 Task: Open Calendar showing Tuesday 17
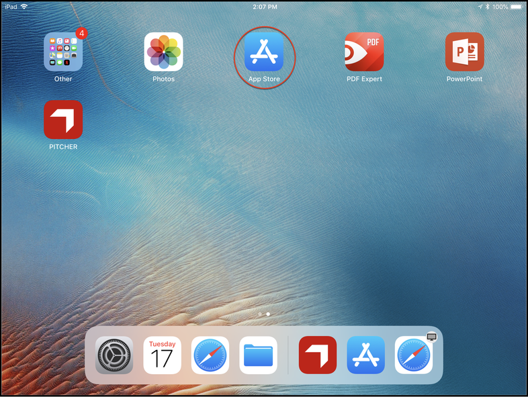[x=163, y=355]
